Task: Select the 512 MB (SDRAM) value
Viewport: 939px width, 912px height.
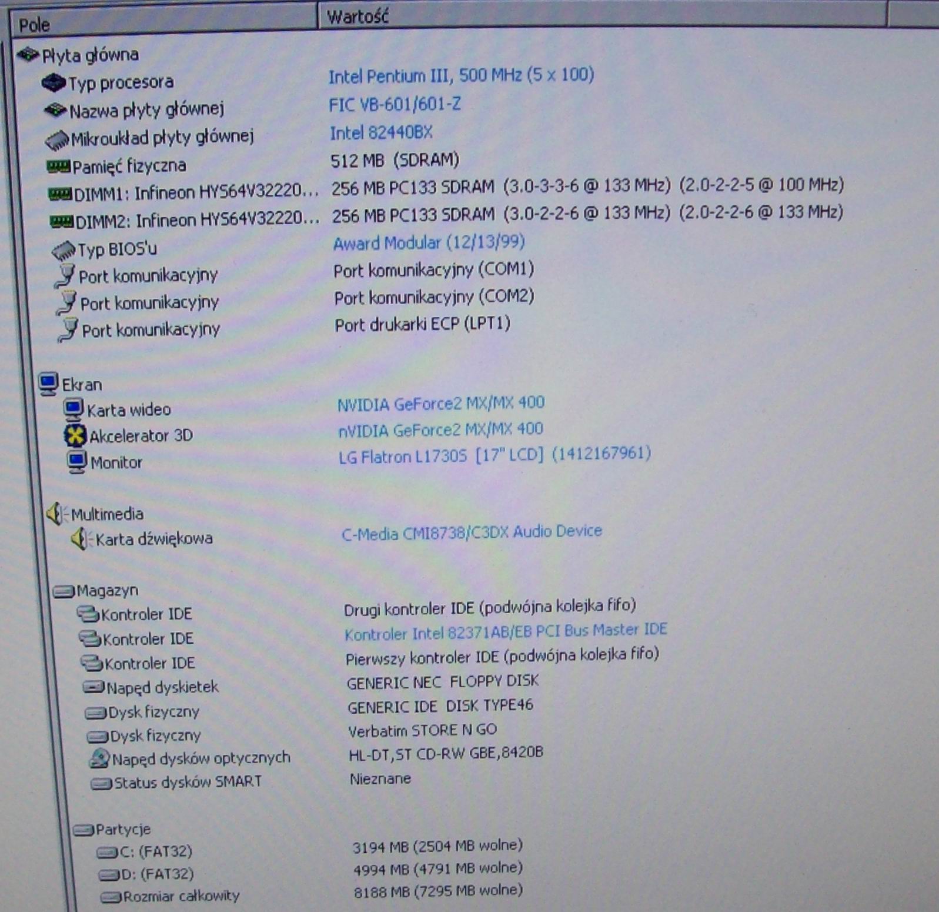Action: (395, 160)
